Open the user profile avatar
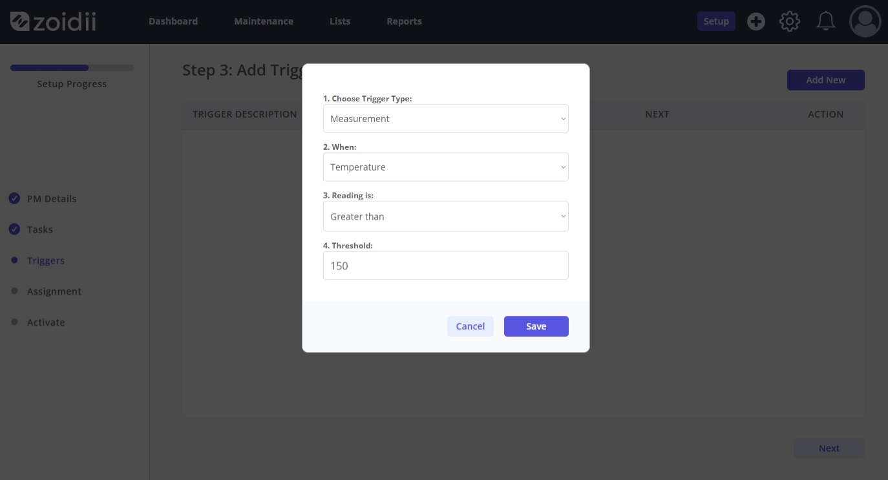The image size is (888, 480). coord(865,21)
